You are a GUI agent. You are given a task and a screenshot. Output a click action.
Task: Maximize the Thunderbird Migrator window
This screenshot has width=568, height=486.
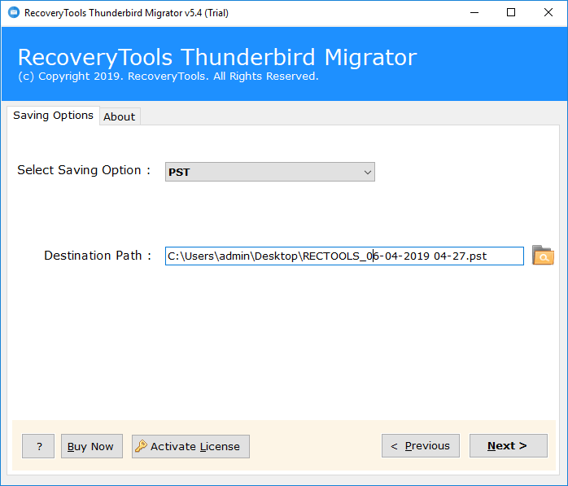511,13
